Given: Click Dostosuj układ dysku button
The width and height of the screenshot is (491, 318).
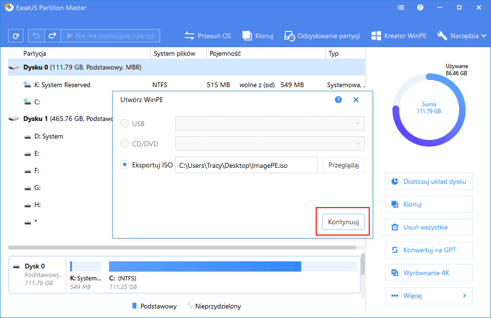Looking at the screenshot, I should point(429,182).
